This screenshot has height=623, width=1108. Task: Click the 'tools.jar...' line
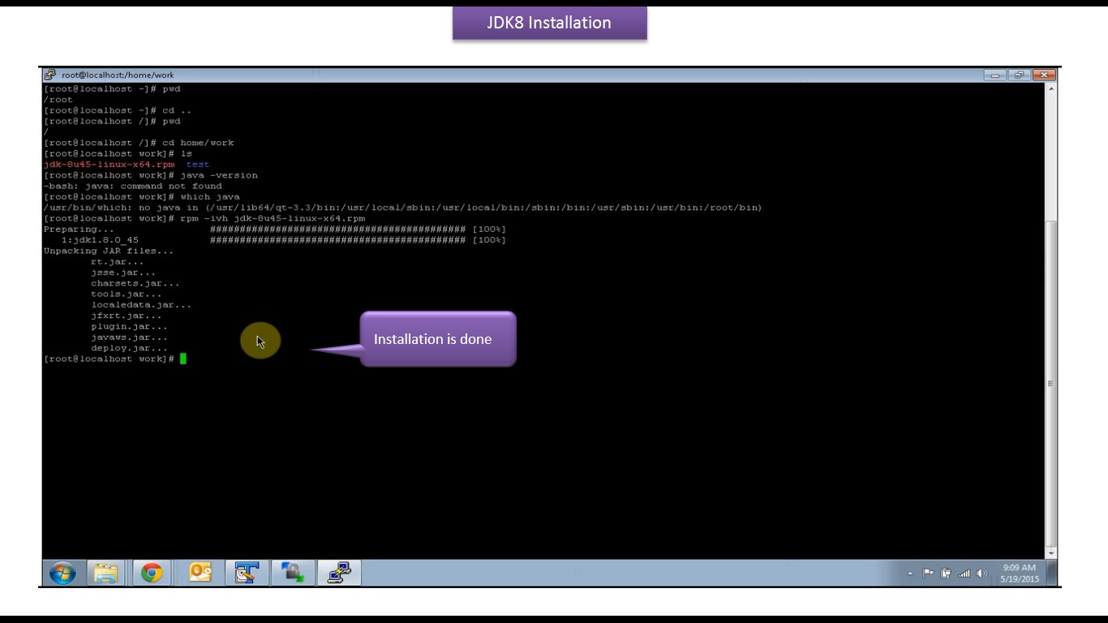click(x=127, y=294)
